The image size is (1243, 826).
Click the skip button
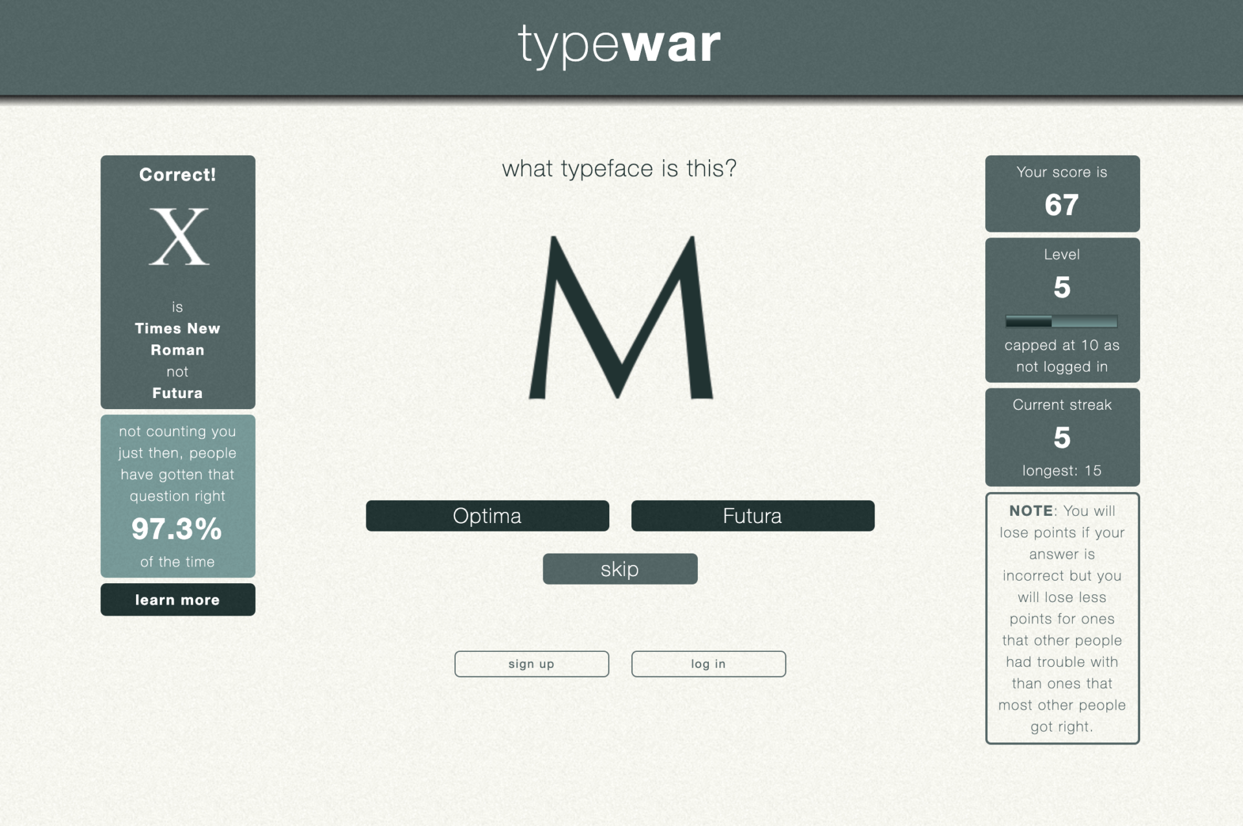(620, 569)
